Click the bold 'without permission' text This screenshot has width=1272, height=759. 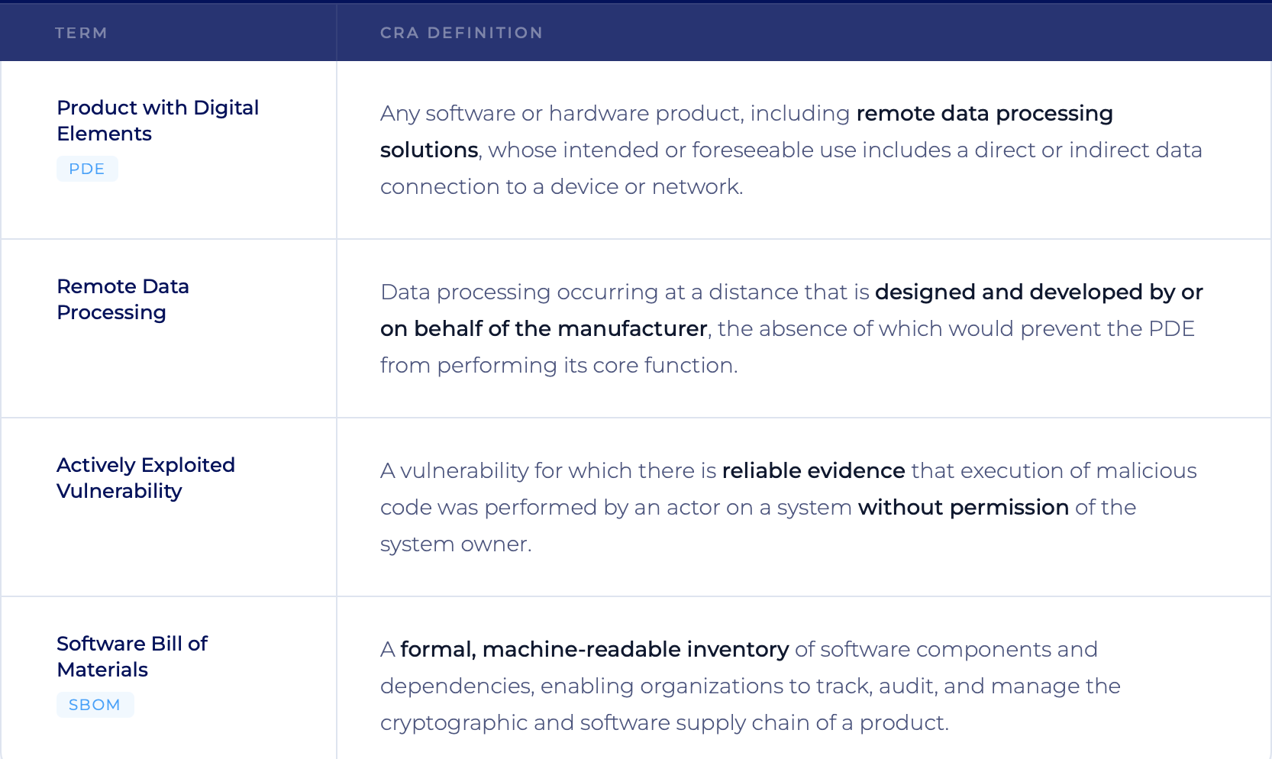(963, 508)
